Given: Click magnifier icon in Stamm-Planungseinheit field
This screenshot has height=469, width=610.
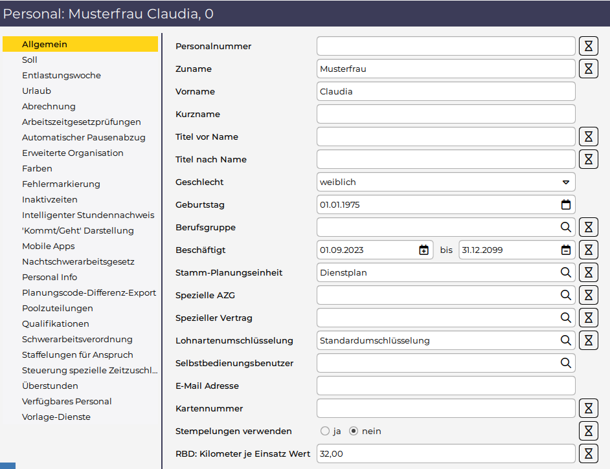Looking at the screenshot, I should tap(566, 272).
